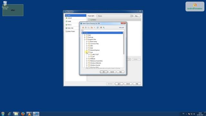Open the Windows Start menu
The width and height of the screenshot is (206, 116).
3,114
